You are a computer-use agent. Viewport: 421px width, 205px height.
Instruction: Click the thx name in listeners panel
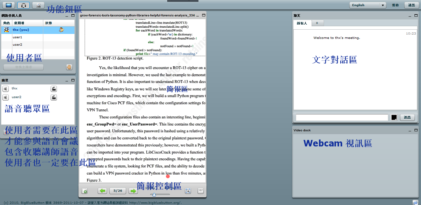15,88
